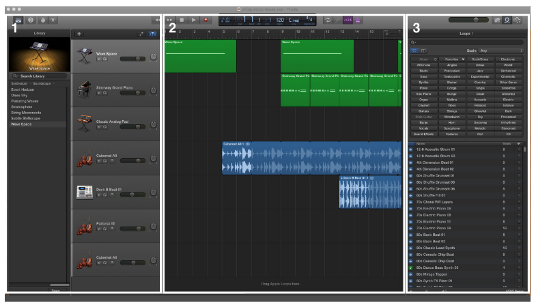
Task: Adjust the Pastoral All volume slider
Action: pos(132,229)
